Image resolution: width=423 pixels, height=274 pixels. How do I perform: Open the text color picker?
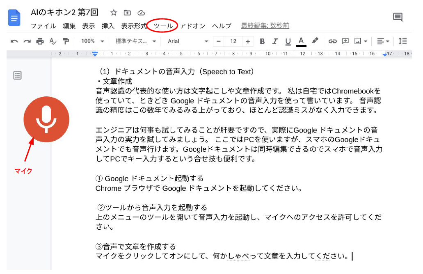point(301,41)
